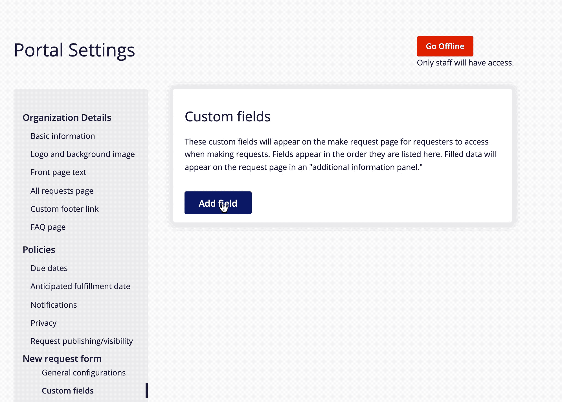Navigate to the FAQ page settings
Viewport: 562px width, 402px height.
pos(48,227)
